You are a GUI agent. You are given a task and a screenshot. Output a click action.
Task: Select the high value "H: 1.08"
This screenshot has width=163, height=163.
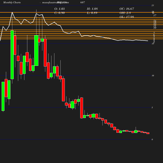[92, 9]
